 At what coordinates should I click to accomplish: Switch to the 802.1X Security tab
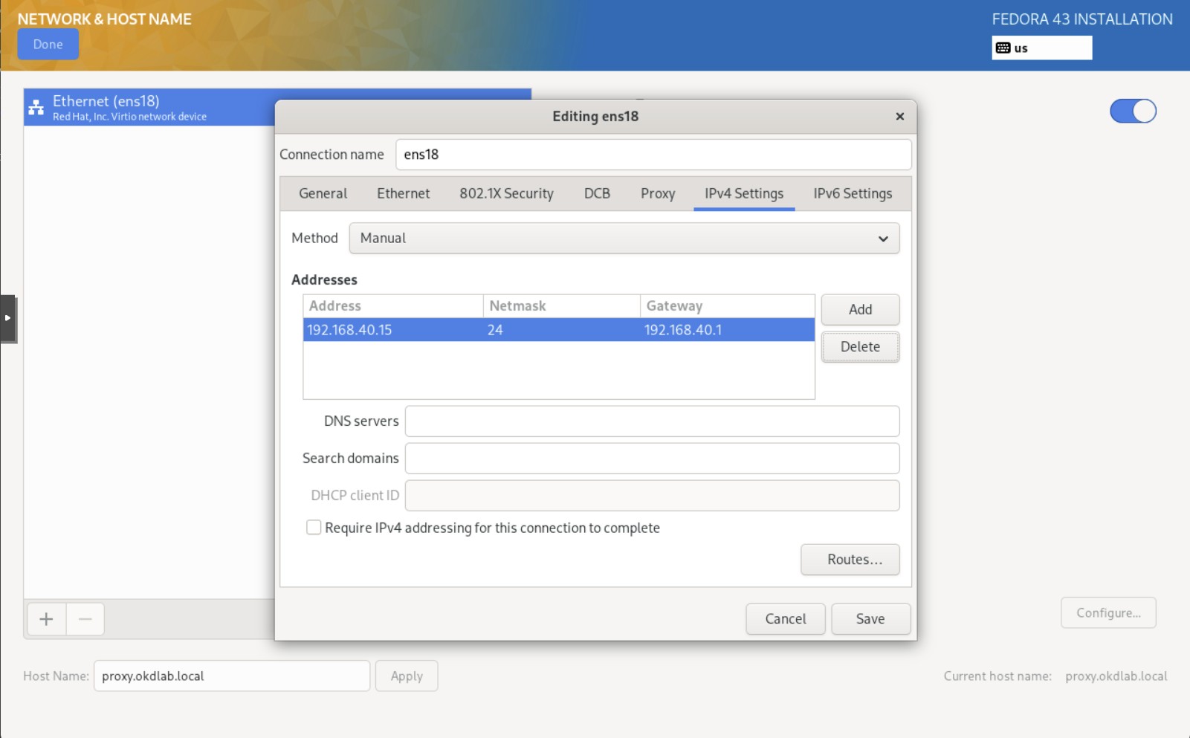[x=505, y=194]
